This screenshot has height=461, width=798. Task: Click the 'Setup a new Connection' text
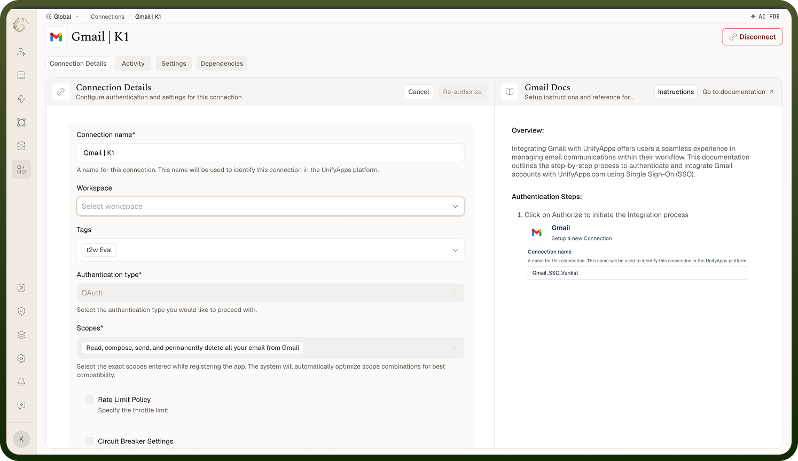582,238
